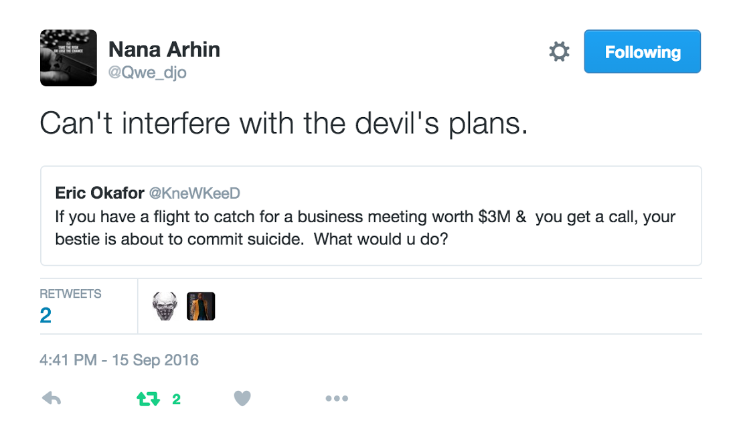The height and width of the screenshot is (441, 733).
Task: Show the retweeters list via count 2
Action: point(46,315)
